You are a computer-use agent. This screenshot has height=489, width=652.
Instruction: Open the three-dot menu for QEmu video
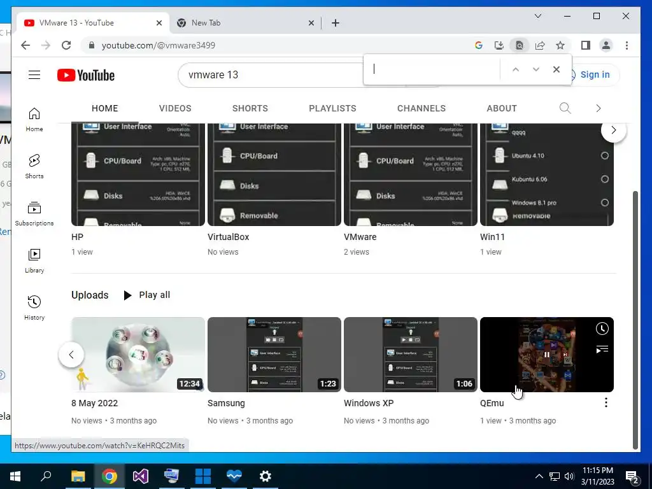coord(606,402)
